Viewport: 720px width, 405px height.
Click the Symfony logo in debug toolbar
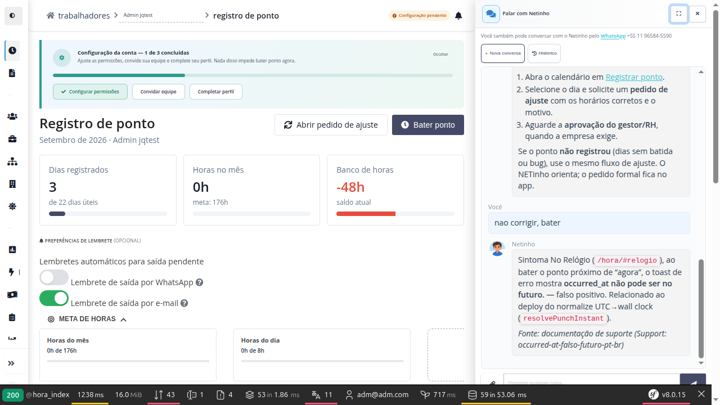point(654,394)
